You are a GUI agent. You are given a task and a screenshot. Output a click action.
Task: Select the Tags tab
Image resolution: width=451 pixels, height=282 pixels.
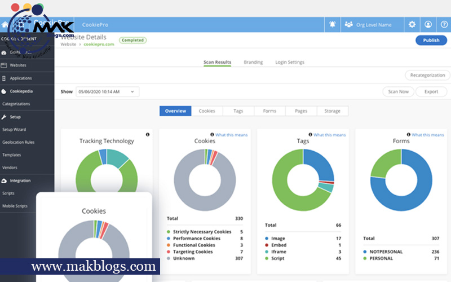[x=238, y=111]
